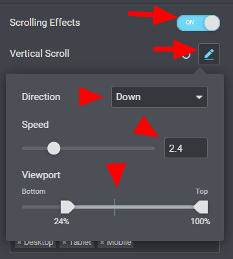This screenshot has height=259, width=233.
Task: Select the Viewport Top handle at 100%
Action: [x=201, y=207]
